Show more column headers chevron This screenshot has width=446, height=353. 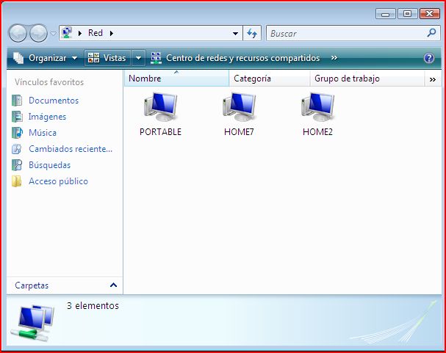[x=433, y=79]
